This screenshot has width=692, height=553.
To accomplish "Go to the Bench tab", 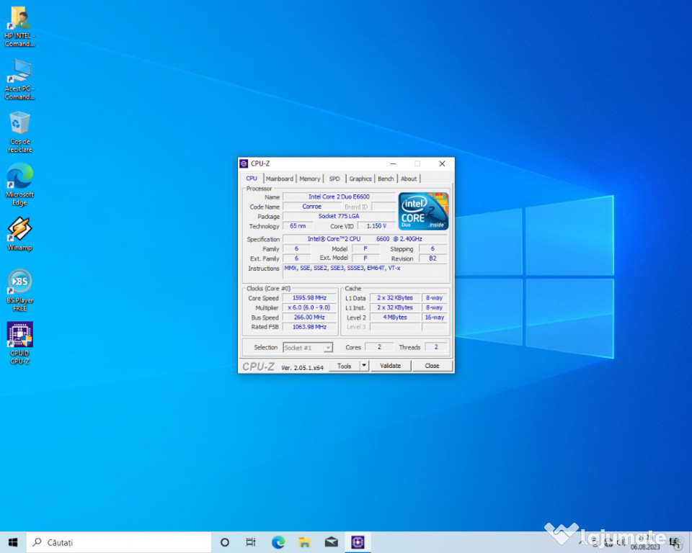I will (x=386, y=179).
